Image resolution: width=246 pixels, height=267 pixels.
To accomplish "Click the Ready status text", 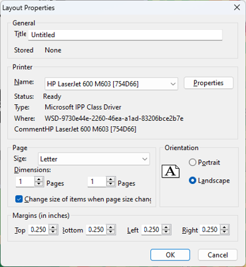I will (x=52, y=96).
